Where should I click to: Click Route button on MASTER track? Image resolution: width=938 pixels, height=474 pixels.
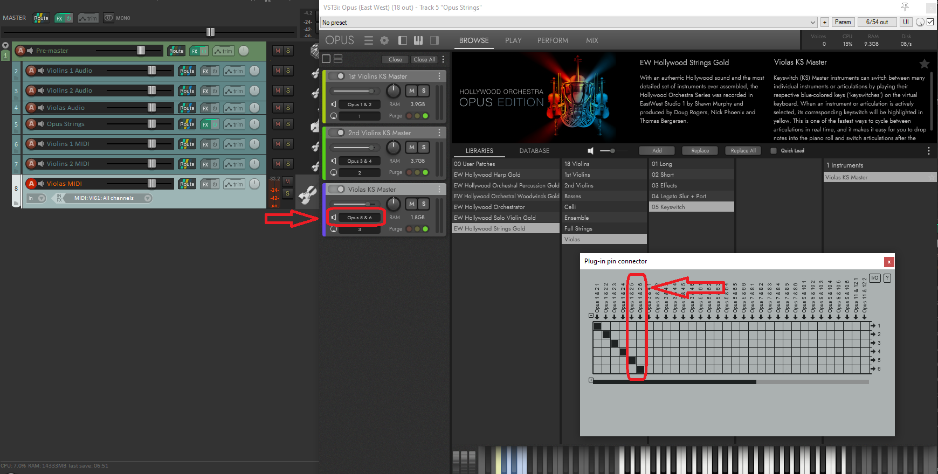click(x=41, y=18)
